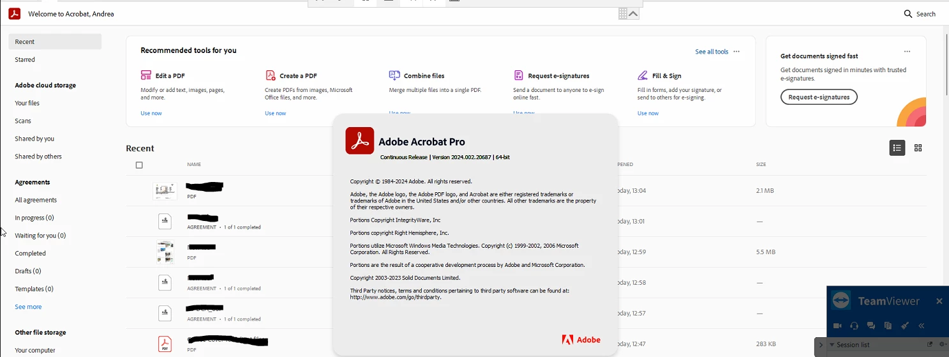Click the side arrow left of Session list
Image resolution: width=949 pixels, height=357 pixels.
pos(821,346)
